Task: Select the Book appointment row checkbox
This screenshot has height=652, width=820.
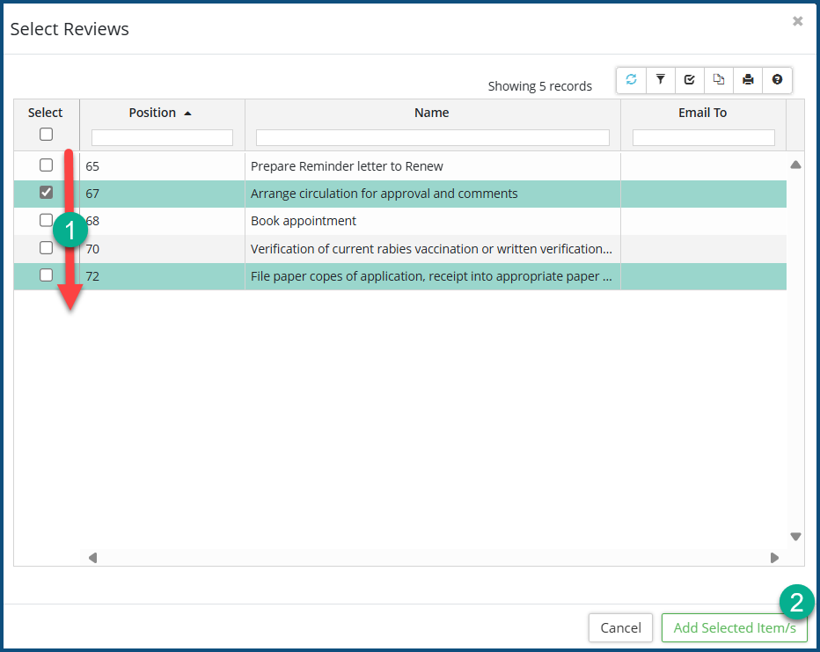Action: coord(47,220)
